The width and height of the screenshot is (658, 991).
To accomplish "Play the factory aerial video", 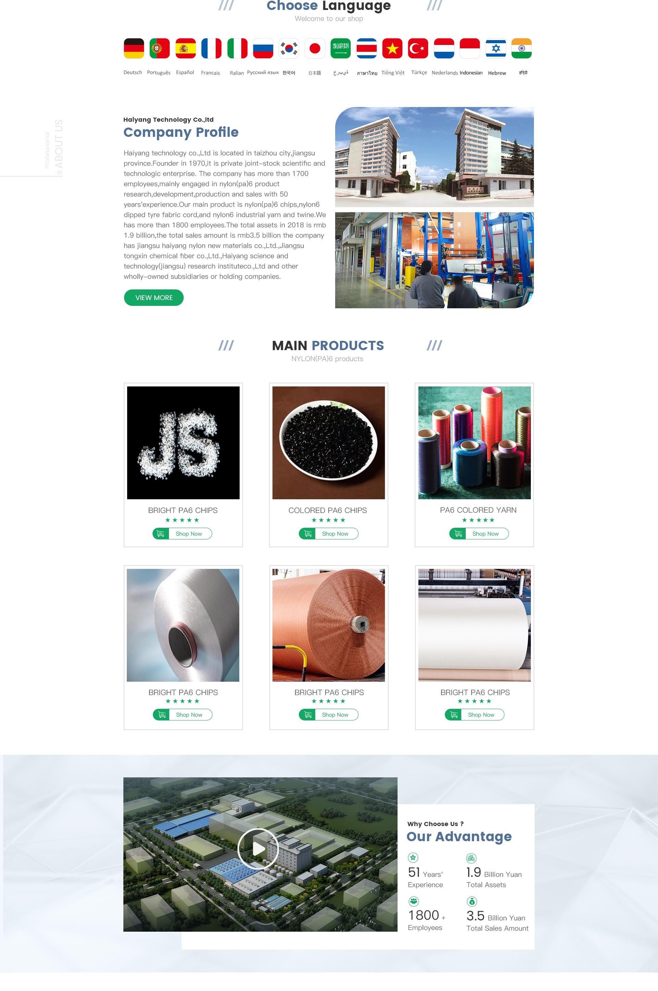I will [258, 849].
